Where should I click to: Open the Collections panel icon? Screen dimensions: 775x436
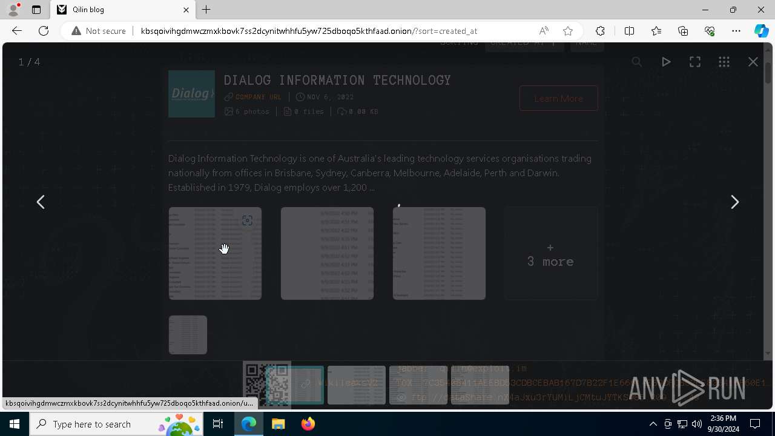[x=683, y=31]
